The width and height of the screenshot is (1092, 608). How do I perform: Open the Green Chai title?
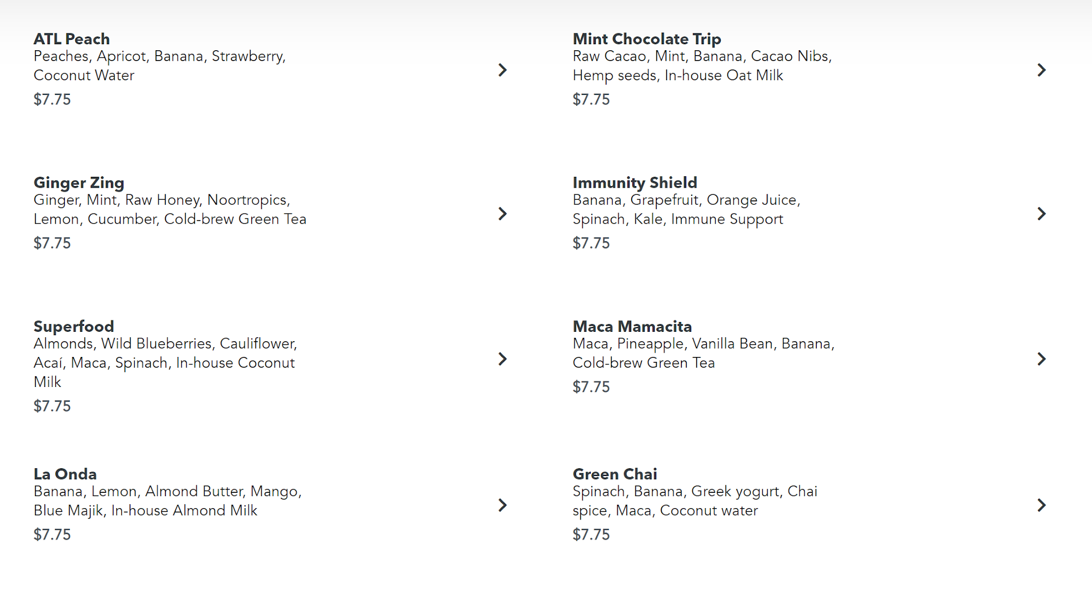(614, 474)
